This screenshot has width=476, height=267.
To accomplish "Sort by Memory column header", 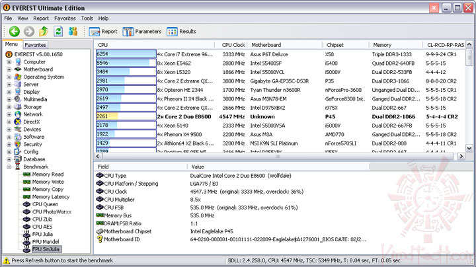I will (396, 45).
